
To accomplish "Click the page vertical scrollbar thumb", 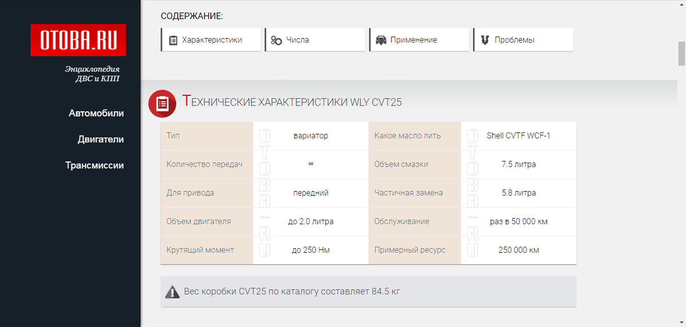I will (x=681, y=54).
